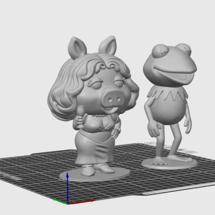The height and width of the screenshot is (215, 215).
Task: Click the green Y-axis arrow
Action: [x=60, y=201]
